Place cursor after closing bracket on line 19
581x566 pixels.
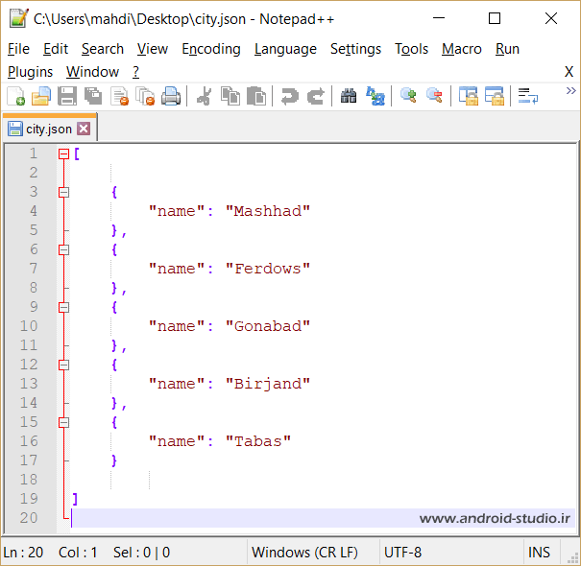79,499
